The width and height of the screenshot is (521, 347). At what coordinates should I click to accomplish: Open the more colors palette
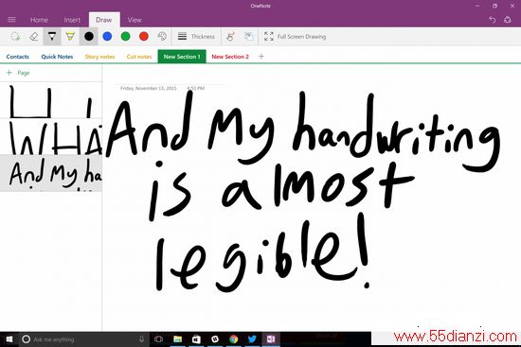(x=162, y=37)
